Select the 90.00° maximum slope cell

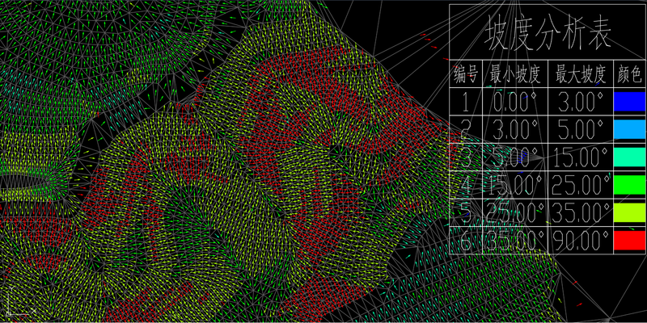pyautogui.click(x=581, y=240)
